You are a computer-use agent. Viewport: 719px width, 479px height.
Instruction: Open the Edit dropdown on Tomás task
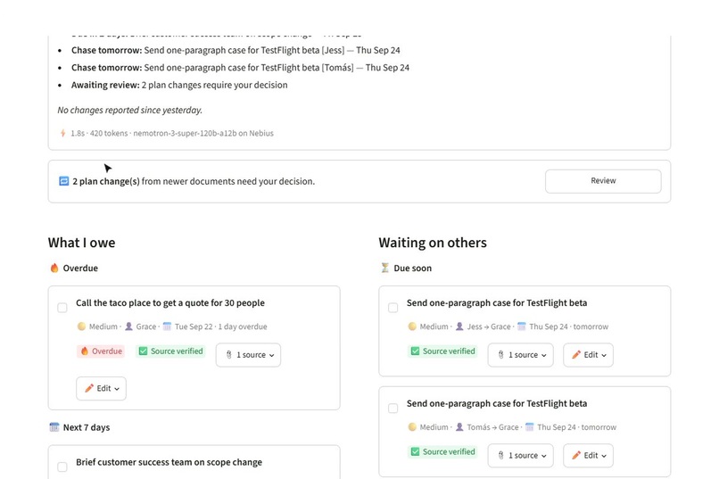point(589,456)
